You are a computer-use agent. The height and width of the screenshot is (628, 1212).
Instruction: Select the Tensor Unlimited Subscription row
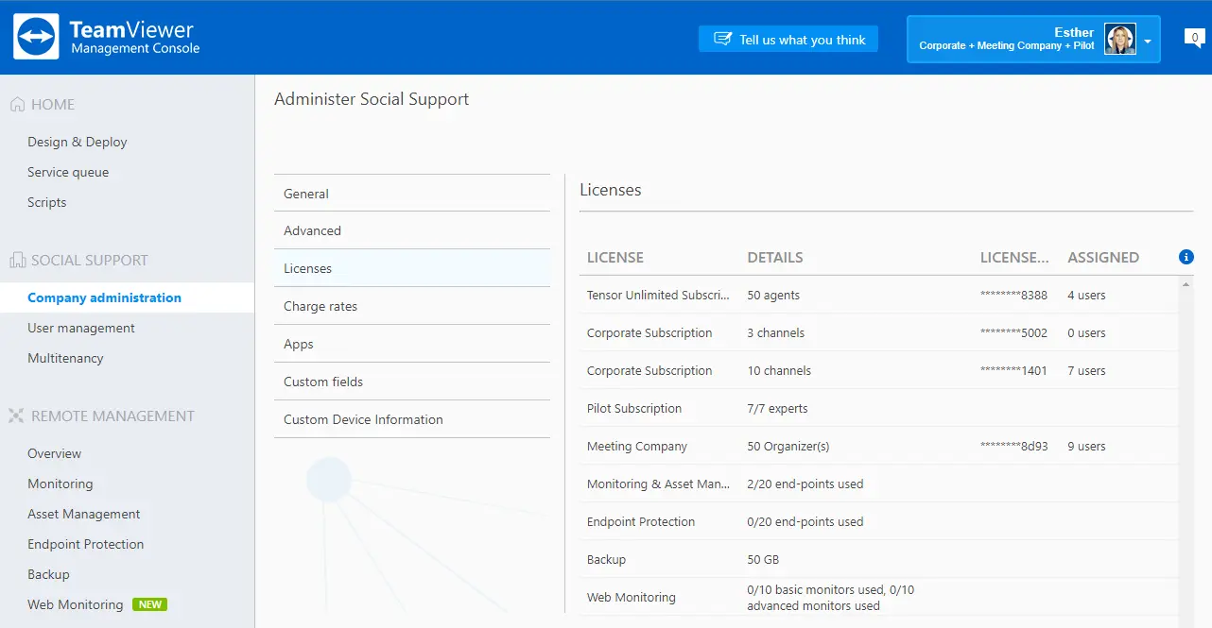point(879,295)
